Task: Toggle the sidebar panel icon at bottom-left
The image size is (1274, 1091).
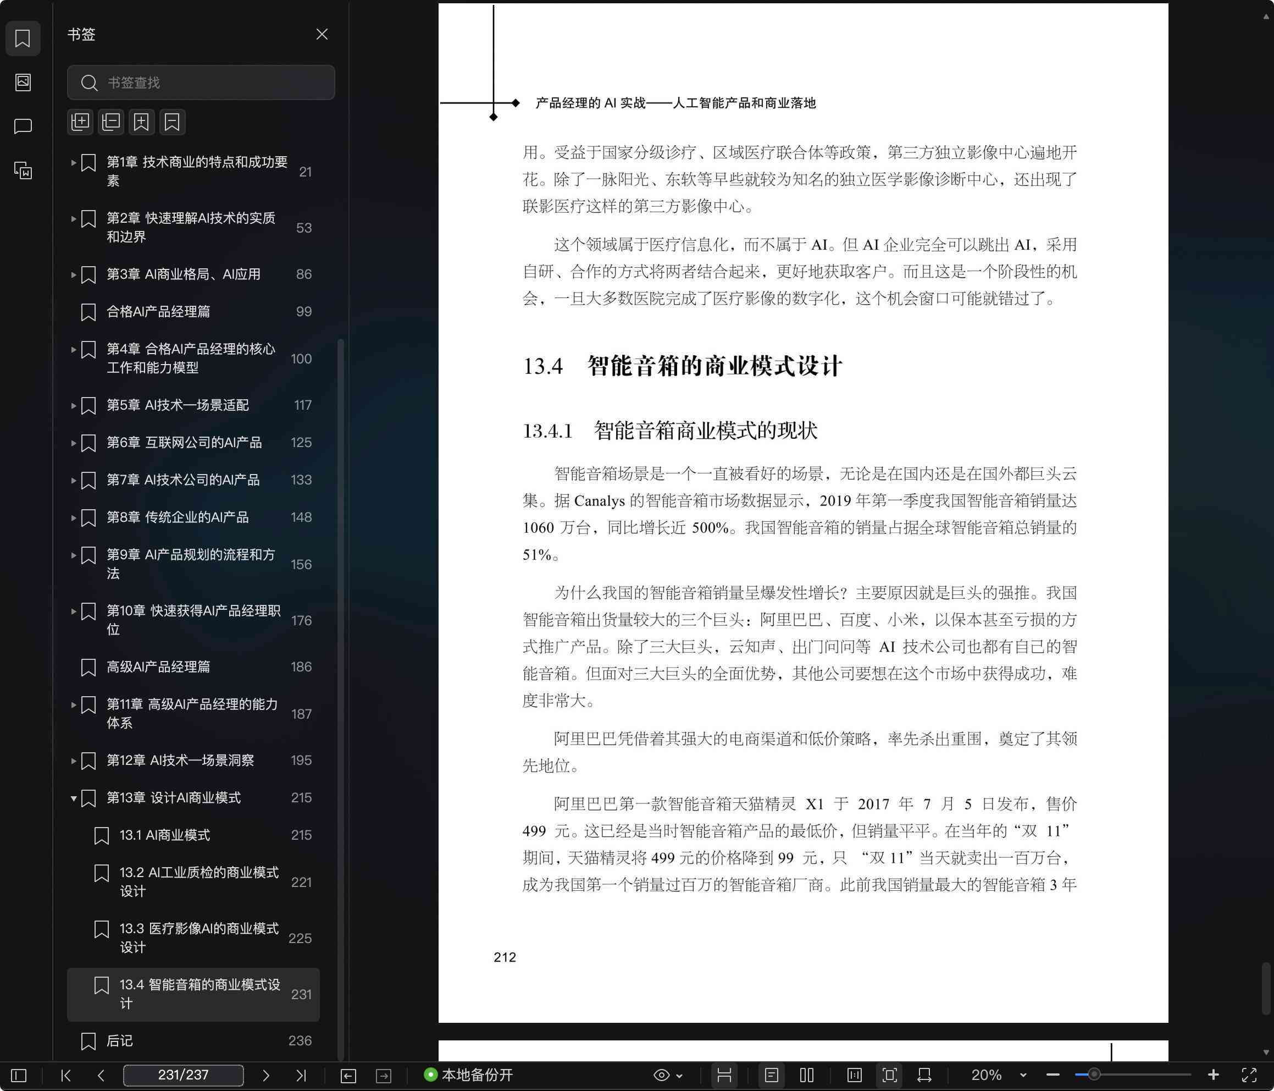Action: [19, 1075]
